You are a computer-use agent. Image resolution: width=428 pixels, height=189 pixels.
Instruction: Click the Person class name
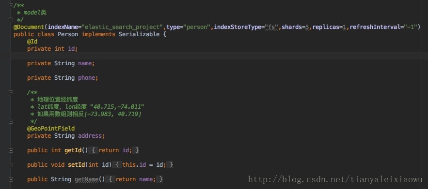pyautogui.click(x=68, y=34)
